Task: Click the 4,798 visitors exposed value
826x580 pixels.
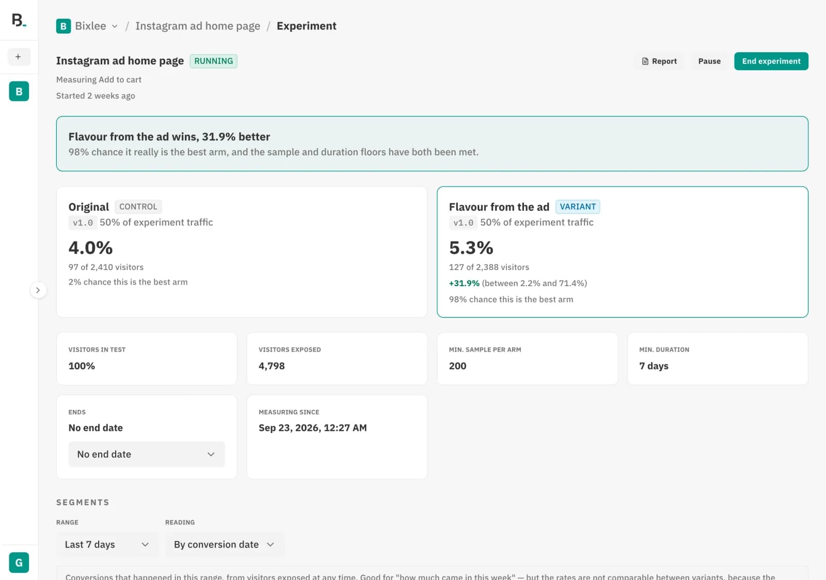Action: (x=272, y=366)
